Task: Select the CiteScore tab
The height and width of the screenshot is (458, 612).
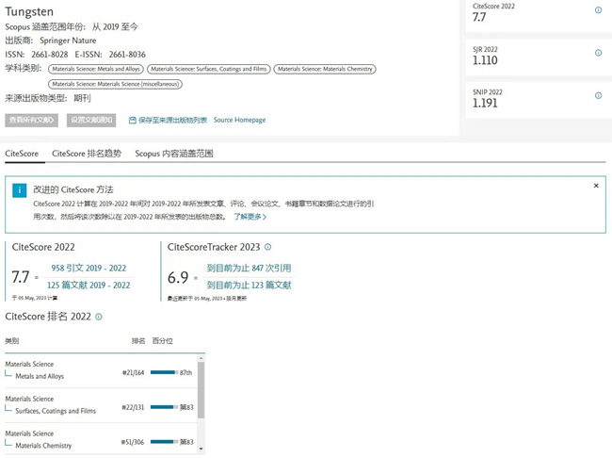Action: [x=22, y=153]
